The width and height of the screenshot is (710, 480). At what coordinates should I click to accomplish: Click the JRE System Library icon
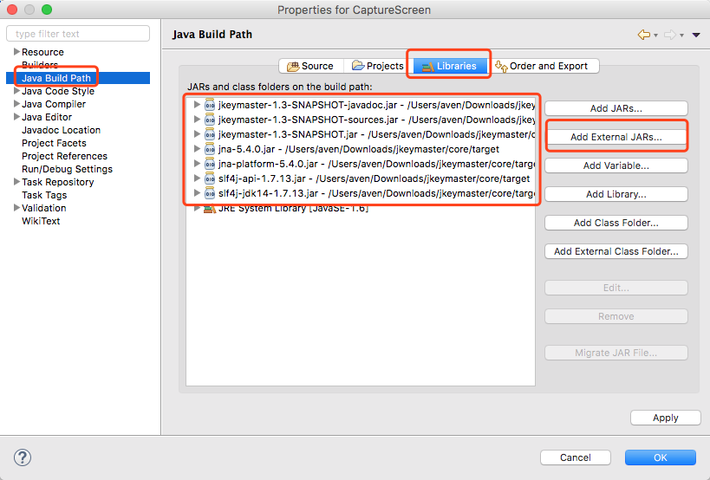point(210,208)
